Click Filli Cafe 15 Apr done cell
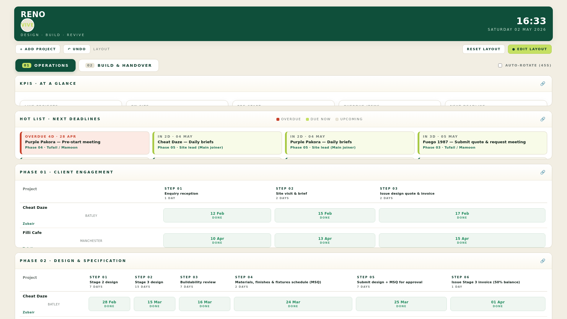Viewport: 567px width, 319px height. [x=462, y=240]
